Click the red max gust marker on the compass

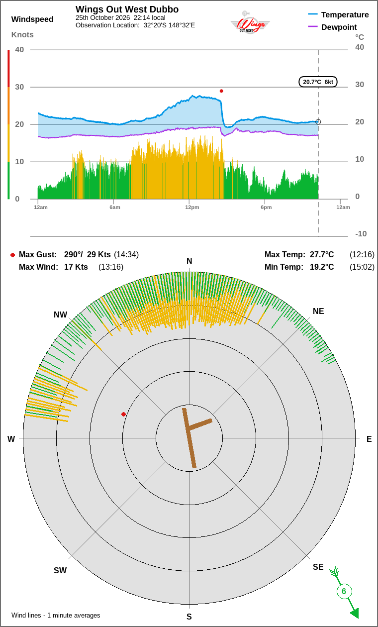tap(123, 414)
